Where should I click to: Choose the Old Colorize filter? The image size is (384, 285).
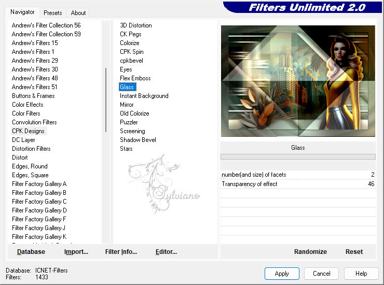pos(134,113)
